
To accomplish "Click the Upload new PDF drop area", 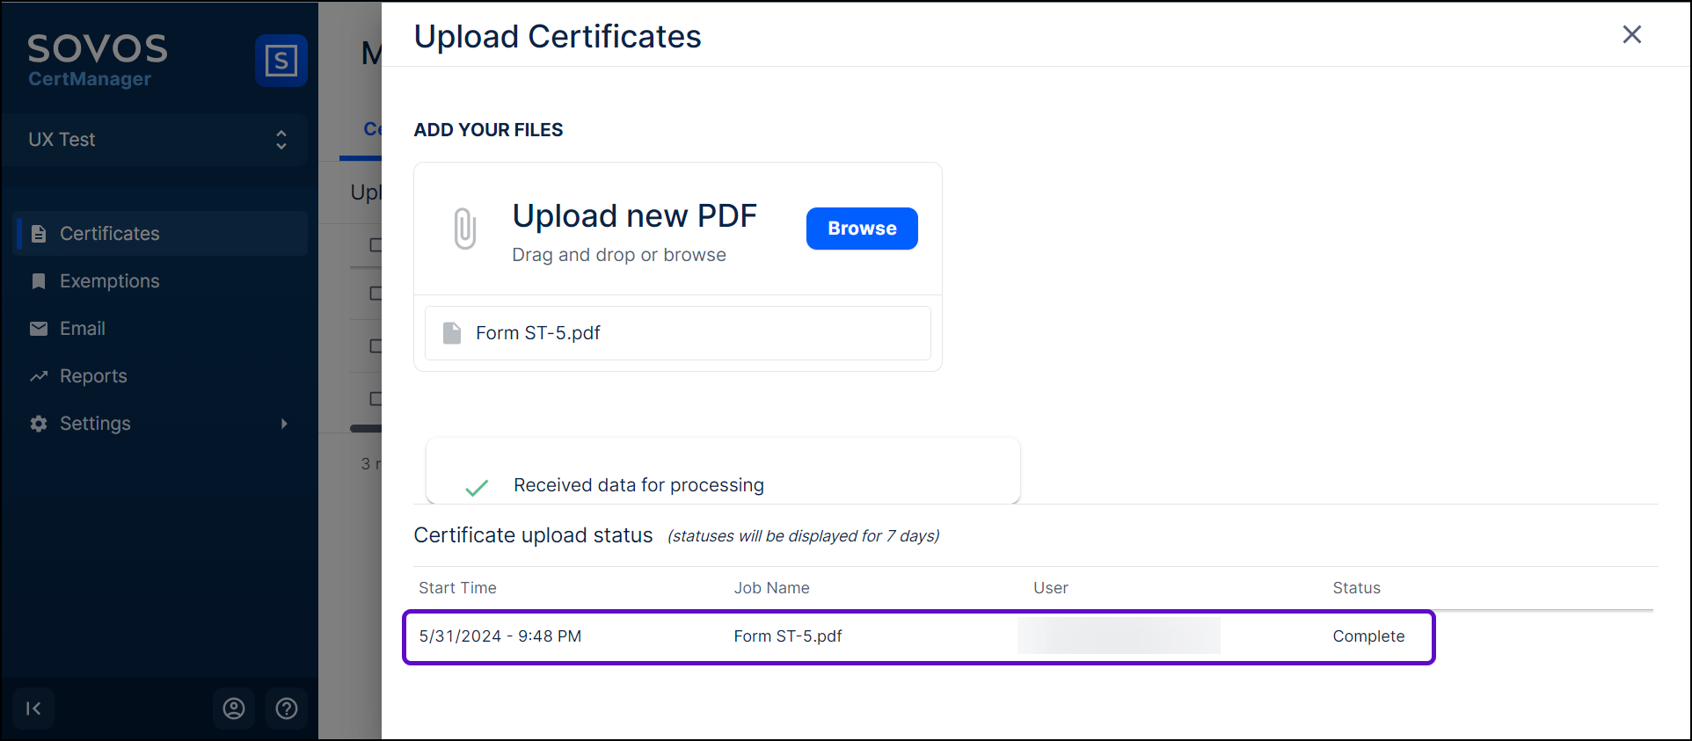I will pos(634,230).
